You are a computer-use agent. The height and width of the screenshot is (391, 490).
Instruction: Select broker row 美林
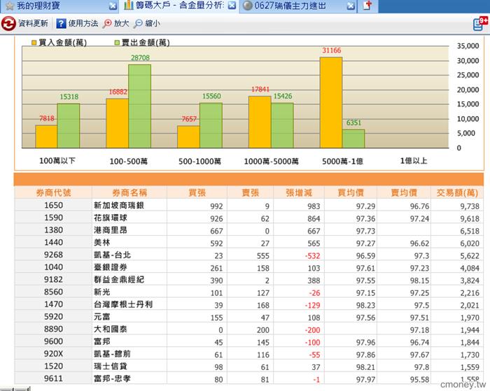point(248,243)
